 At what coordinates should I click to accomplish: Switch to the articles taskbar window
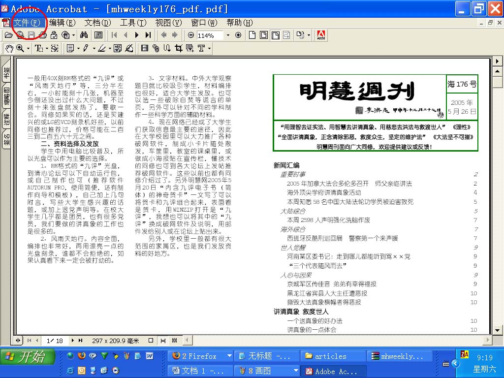point(333,356)
